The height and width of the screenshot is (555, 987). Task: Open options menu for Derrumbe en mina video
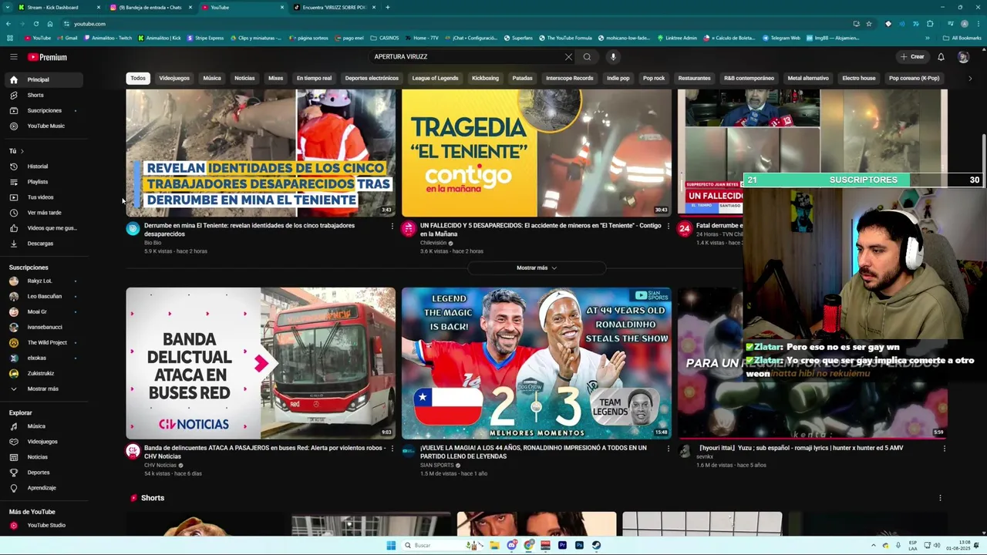(x=392, y=226)
